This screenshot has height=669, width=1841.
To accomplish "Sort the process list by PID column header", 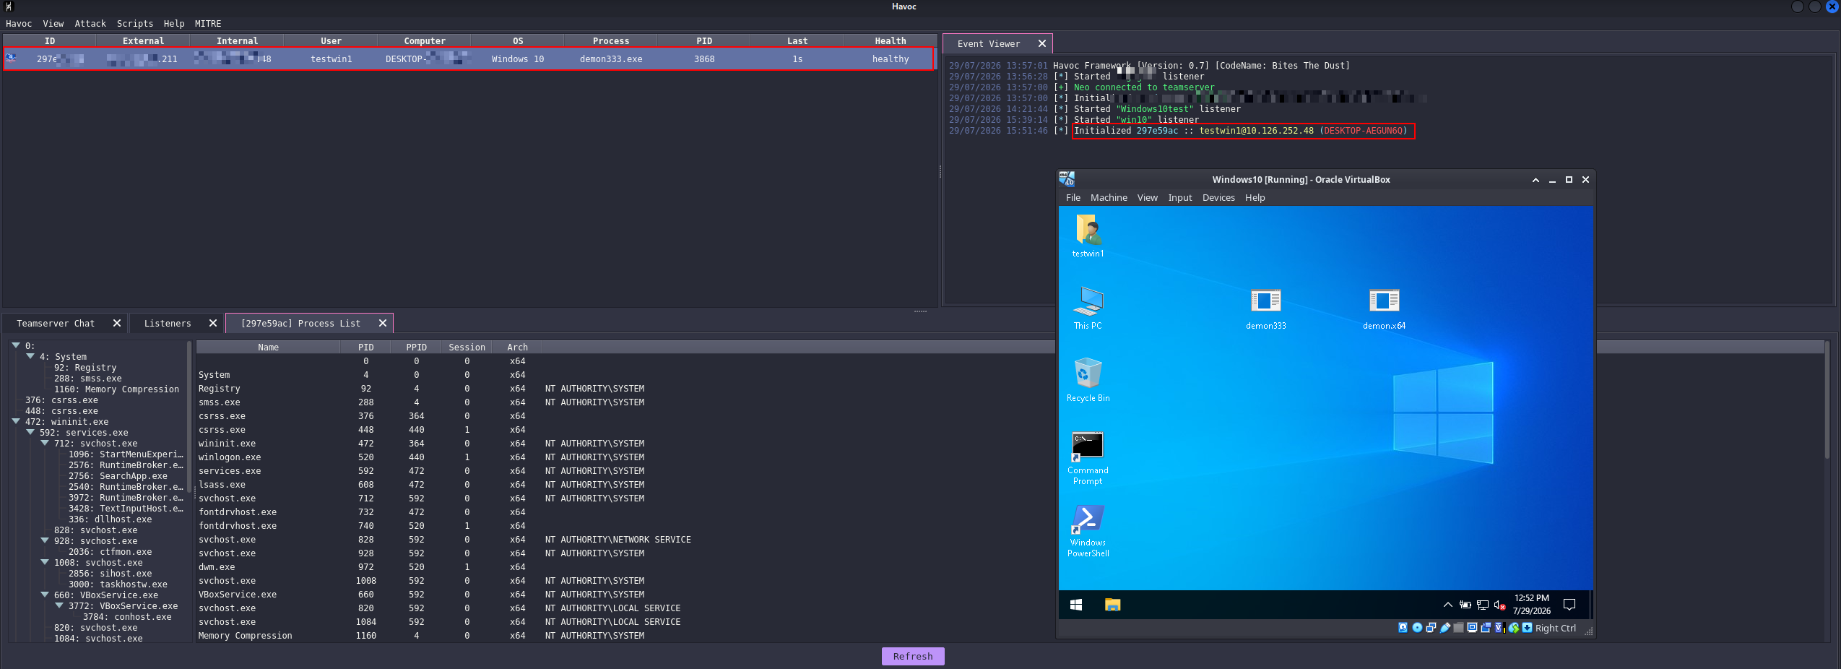I will (365, 348).
